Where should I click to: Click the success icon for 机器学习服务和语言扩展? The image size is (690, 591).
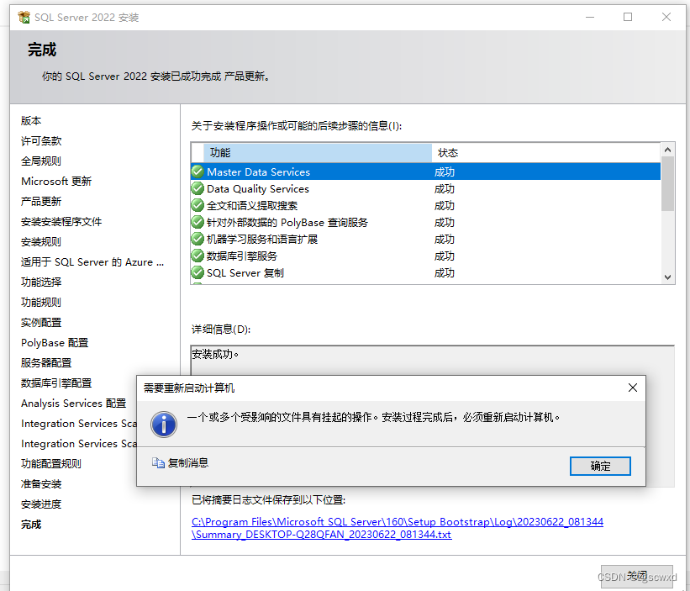click(198, 239)
